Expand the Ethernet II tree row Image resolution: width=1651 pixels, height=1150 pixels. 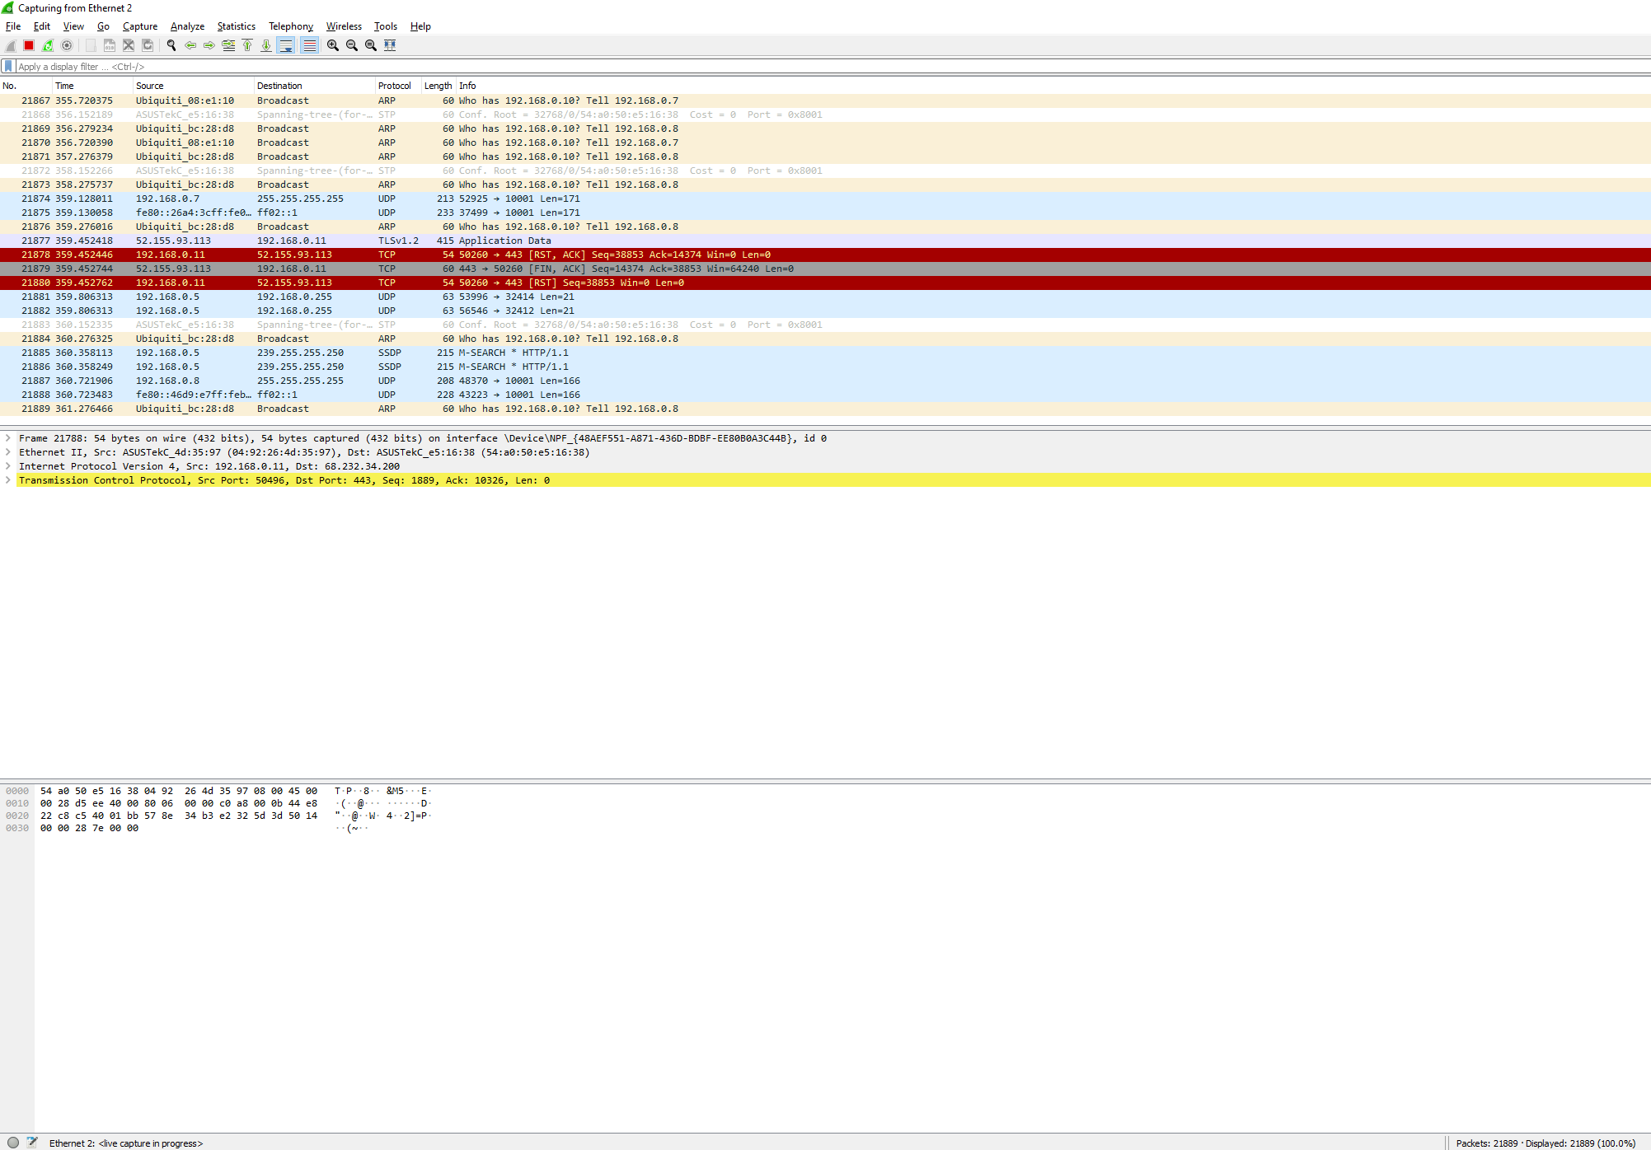[8, 452]
